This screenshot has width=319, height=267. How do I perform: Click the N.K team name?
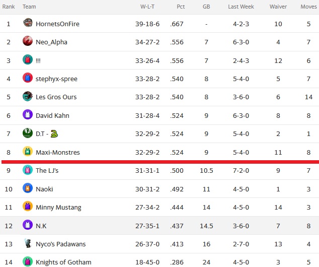tap(41, 226)
